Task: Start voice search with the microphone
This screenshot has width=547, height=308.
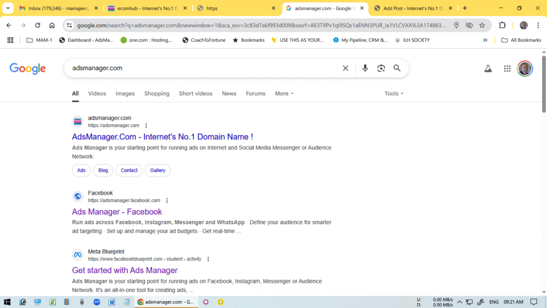Action: [365, 68]
